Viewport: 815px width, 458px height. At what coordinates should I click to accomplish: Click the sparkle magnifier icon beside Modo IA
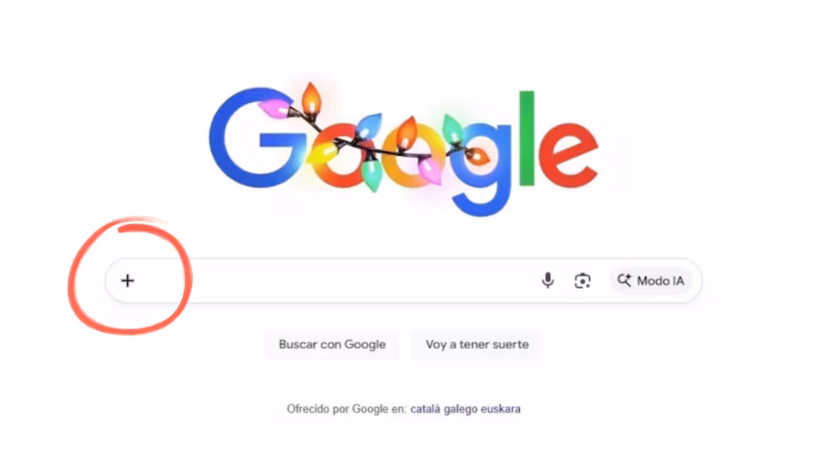(x=625, y=280)
